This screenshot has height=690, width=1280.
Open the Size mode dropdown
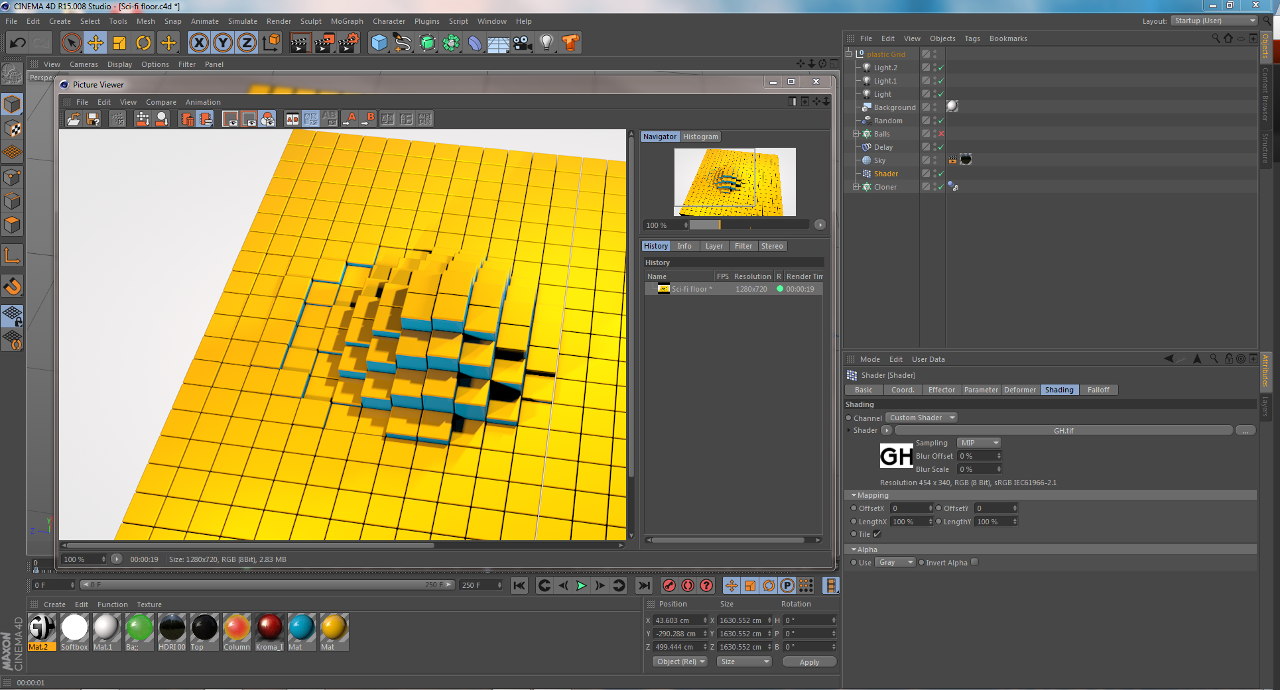tap(744, 661)
